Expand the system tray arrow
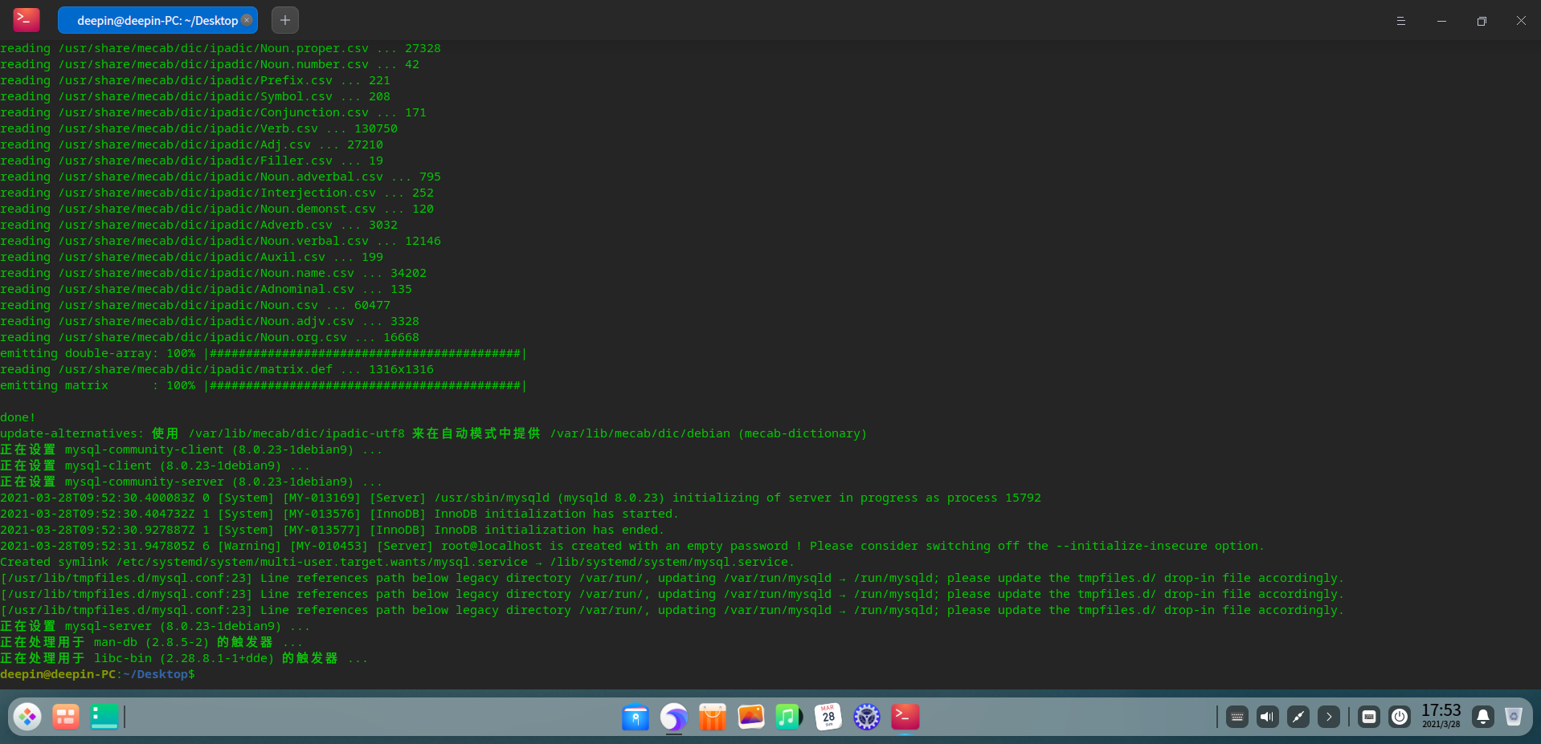Image resolution: width=1541 pixels, height=744 pixels. pos(1329,717)
